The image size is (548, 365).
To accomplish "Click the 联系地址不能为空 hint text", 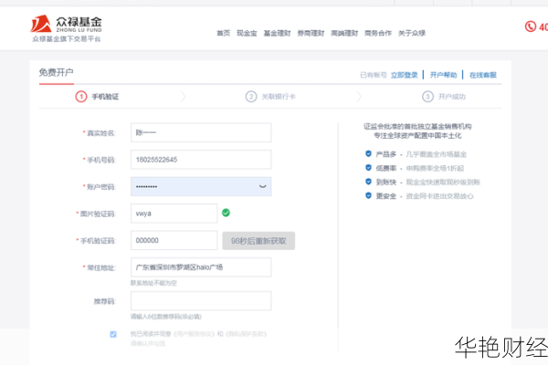I will [x=153, y=283].
